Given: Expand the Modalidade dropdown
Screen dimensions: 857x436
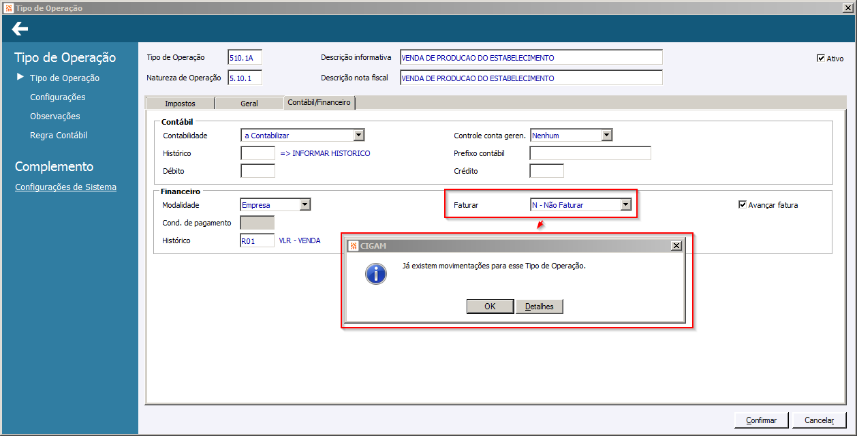Looking at the screenshot, I should click(305, 204).
